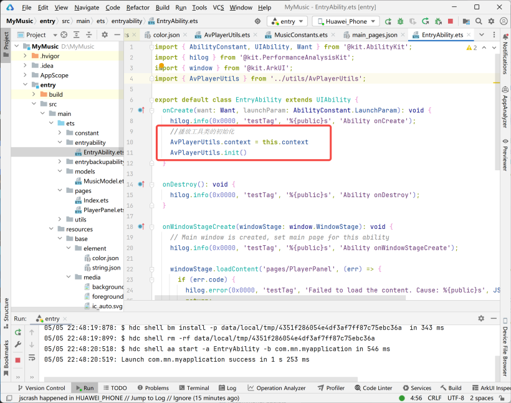Open the VCS menu
This screenshot has height=403, width=511.
pos(218,7)
